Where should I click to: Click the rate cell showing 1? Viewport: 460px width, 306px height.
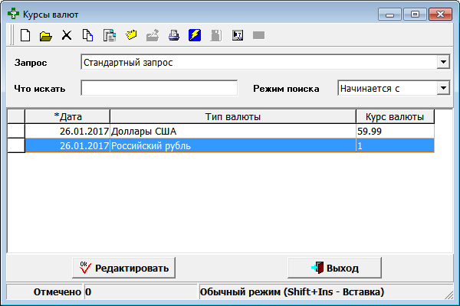(395, 145)
